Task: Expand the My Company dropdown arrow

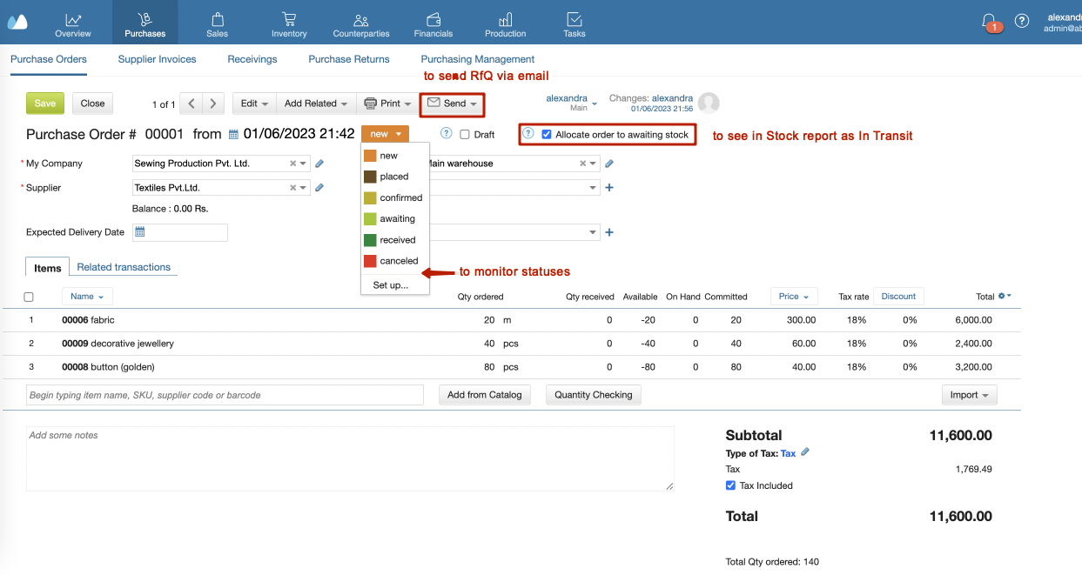Action: coord(303,164)
